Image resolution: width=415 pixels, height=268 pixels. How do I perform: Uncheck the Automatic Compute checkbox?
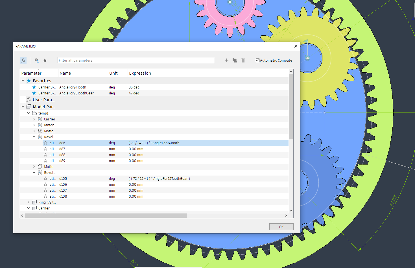257,60
